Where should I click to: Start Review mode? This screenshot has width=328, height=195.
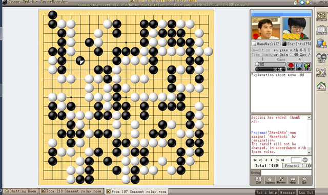click(281, 180)
